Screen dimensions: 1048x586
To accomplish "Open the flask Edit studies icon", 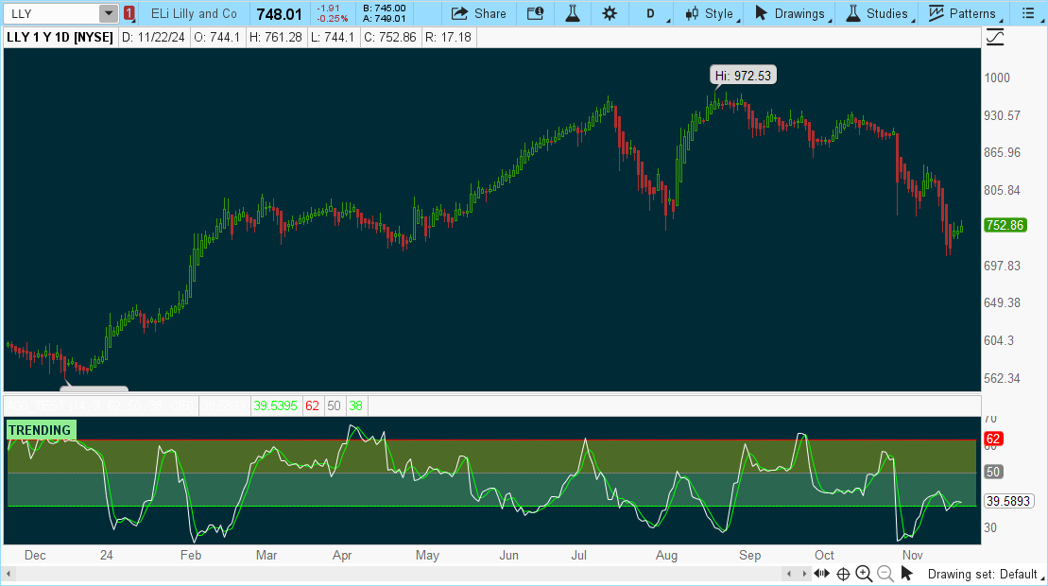I will click(x=573, y=13).
